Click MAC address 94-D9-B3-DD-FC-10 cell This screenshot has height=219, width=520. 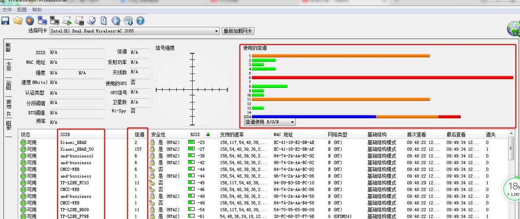click(294, 183)
